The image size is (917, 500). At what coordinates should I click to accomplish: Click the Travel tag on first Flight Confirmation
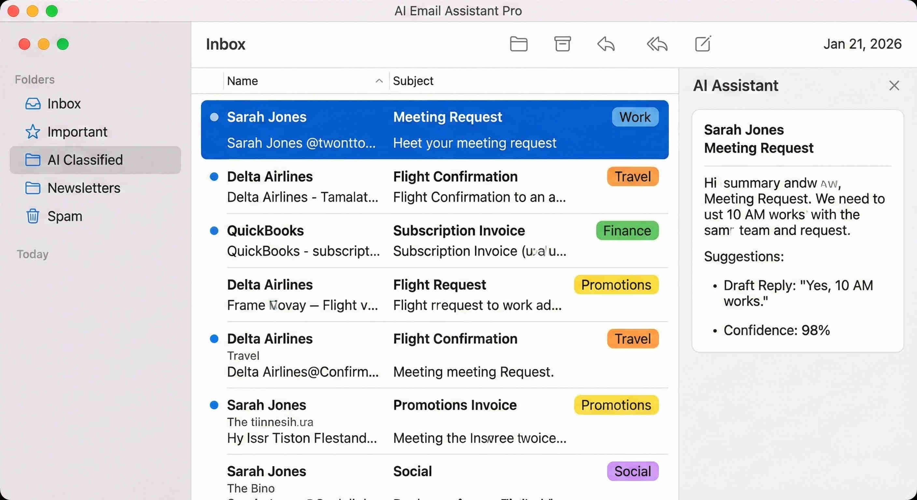[633, 176]
